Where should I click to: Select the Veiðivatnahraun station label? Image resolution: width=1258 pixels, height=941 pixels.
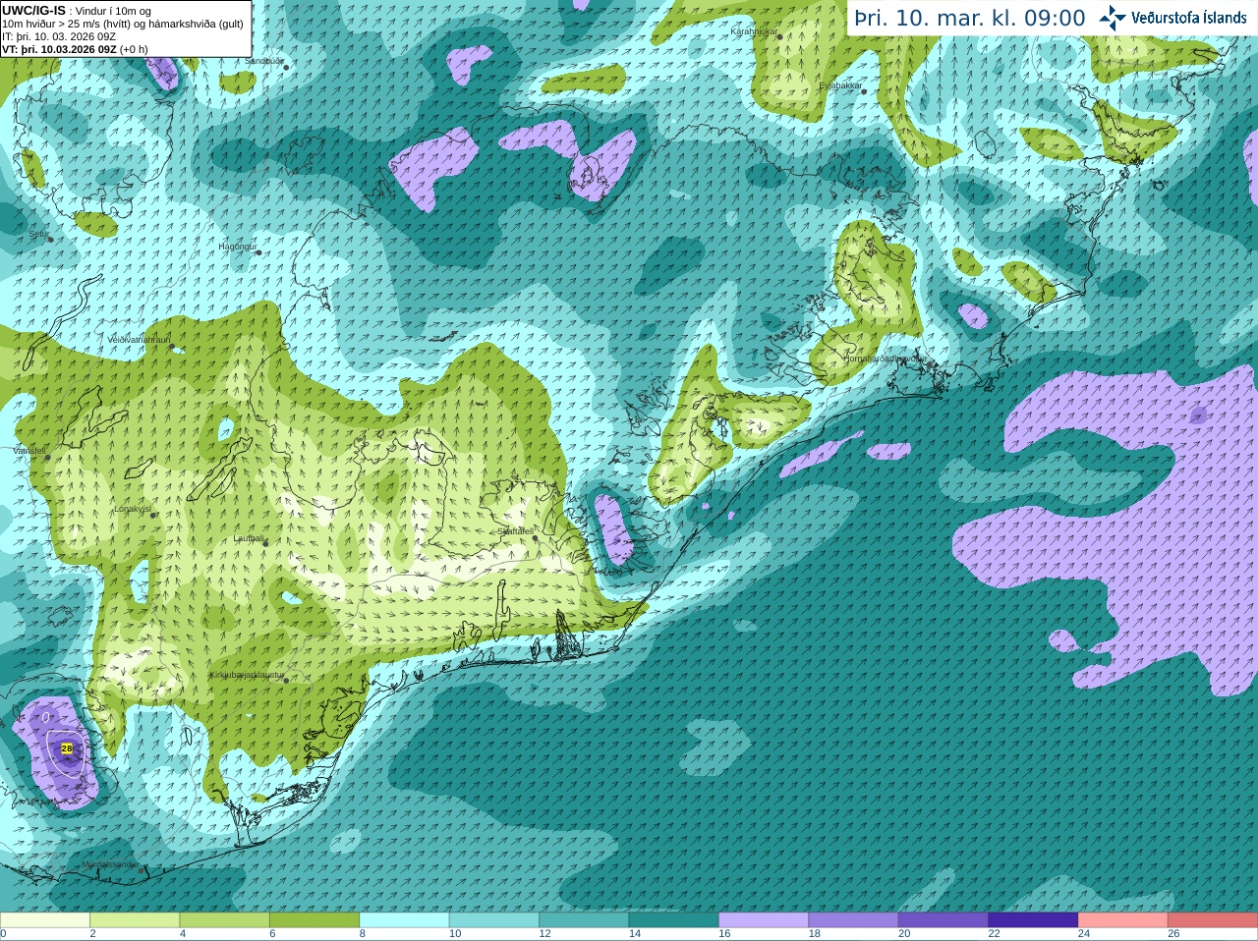click(139, 339)
